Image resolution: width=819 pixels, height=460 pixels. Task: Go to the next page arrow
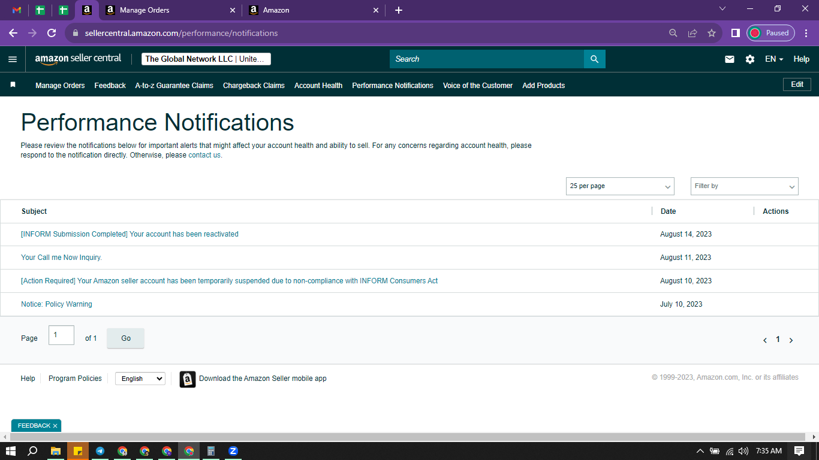click(791, 340)
